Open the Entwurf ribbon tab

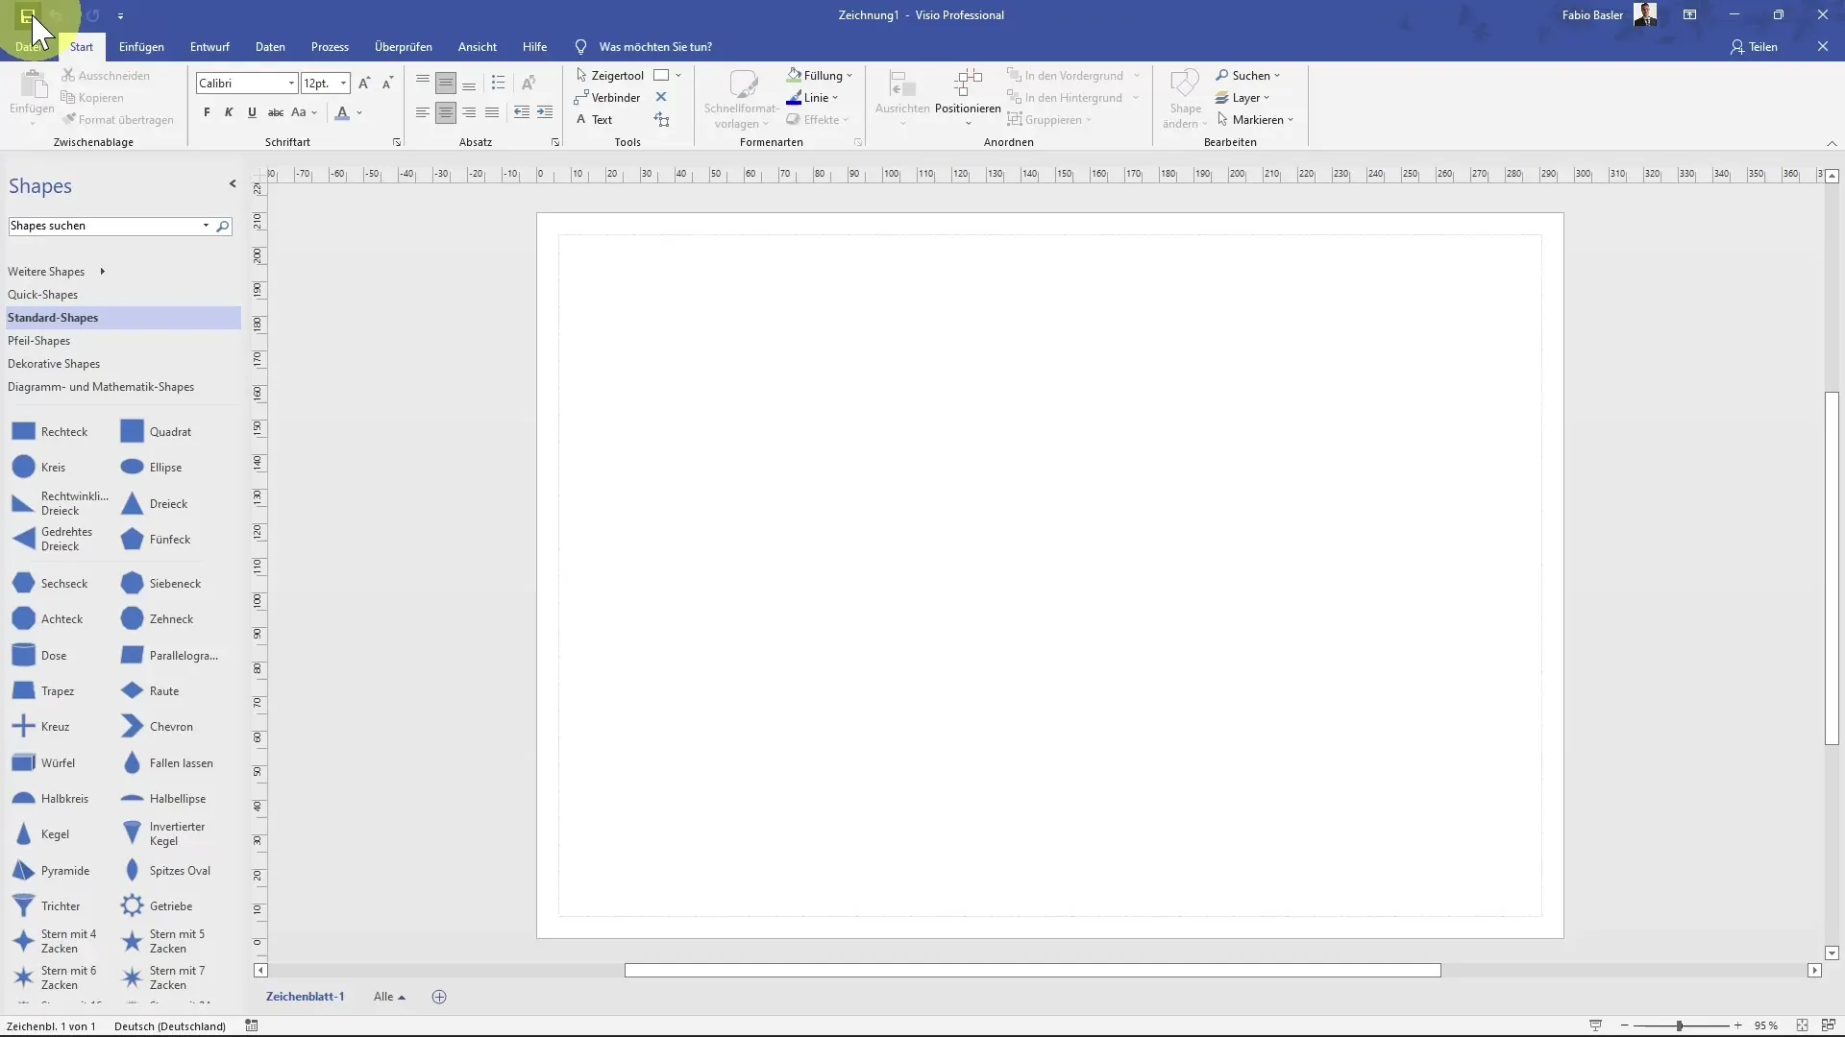209,46
